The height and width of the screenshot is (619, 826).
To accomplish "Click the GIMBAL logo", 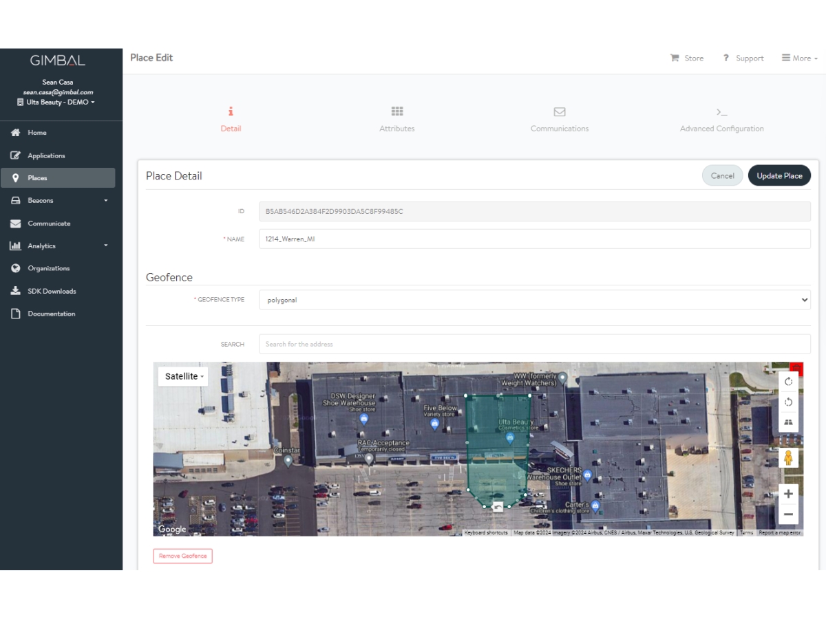I will tap(58, 61).
